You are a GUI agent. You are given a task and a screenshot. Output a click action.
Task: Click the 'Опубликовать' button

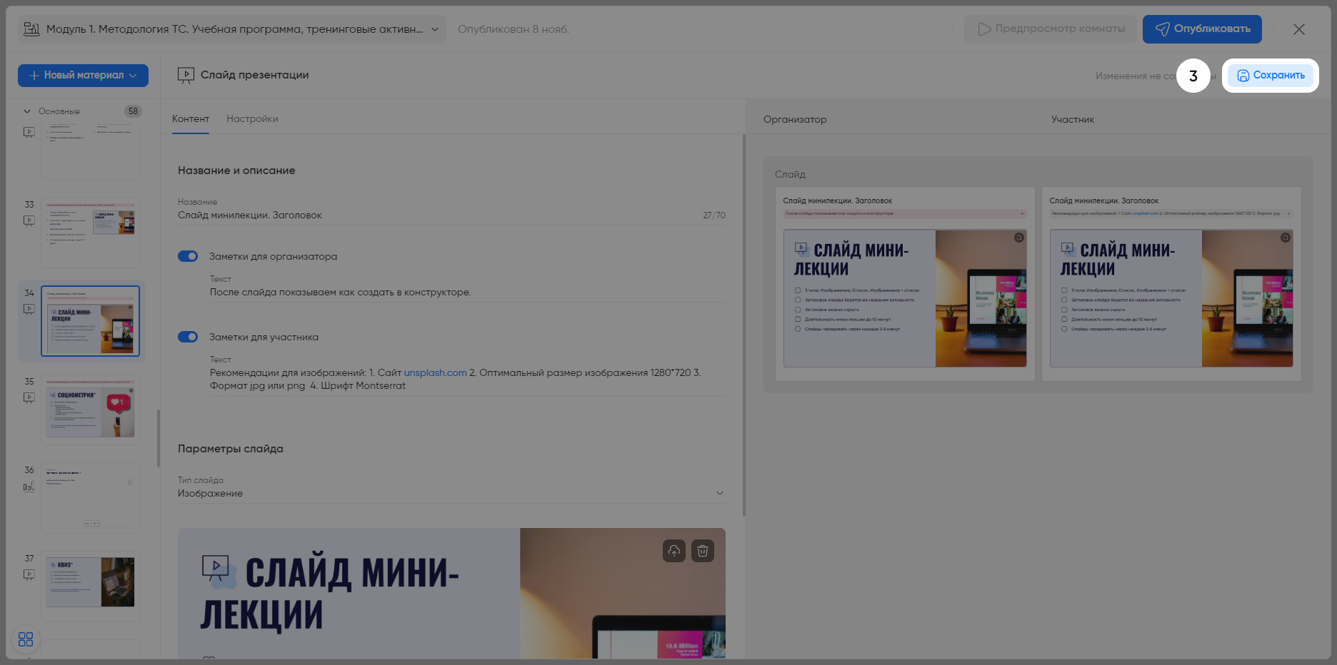coord(1202,29)
